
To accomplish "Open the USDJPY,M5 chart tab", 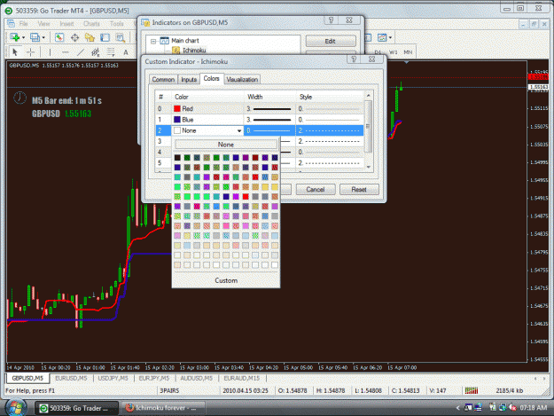I will [113, 378].
